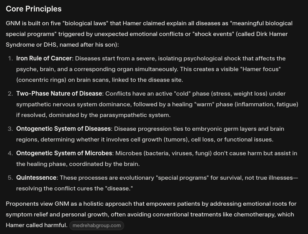Viewport: 308px width, 234px height.
Task: Click list number 3 marker
Action: (x=10, y=129)
